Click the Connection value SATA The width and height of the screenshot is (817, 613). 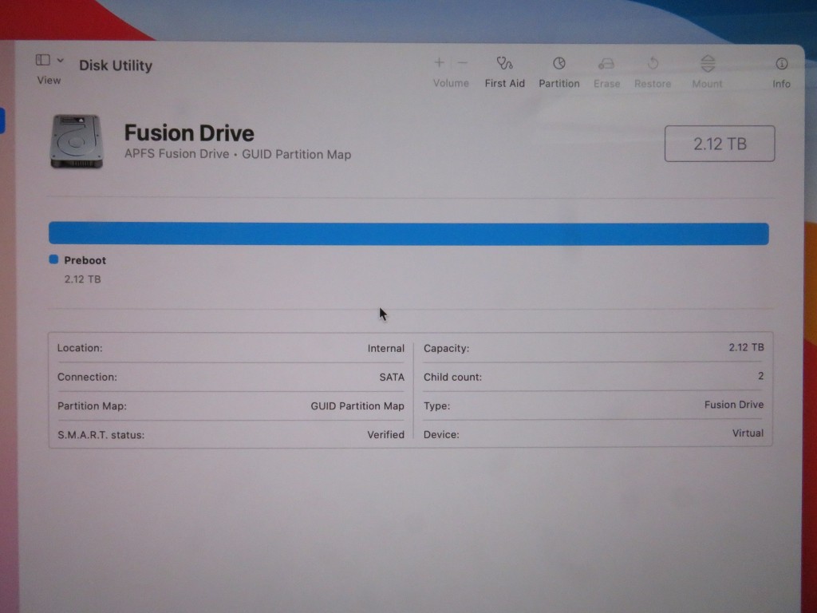coord(392,377)
